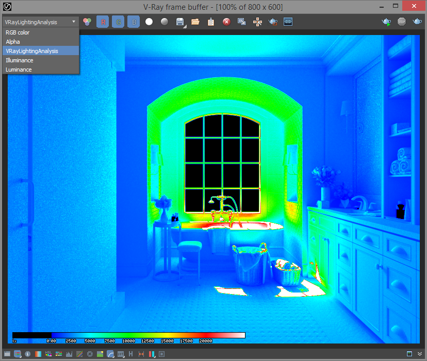Image resolution: width=427 pixels, height=361 pixels.
Task: Select RGB color from the channel list
Action: 18,32
